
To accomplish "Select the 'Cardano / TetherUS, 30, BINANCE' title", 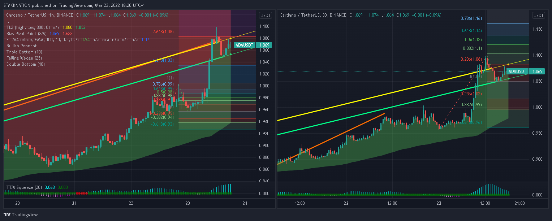I will (x=312, y=15).
